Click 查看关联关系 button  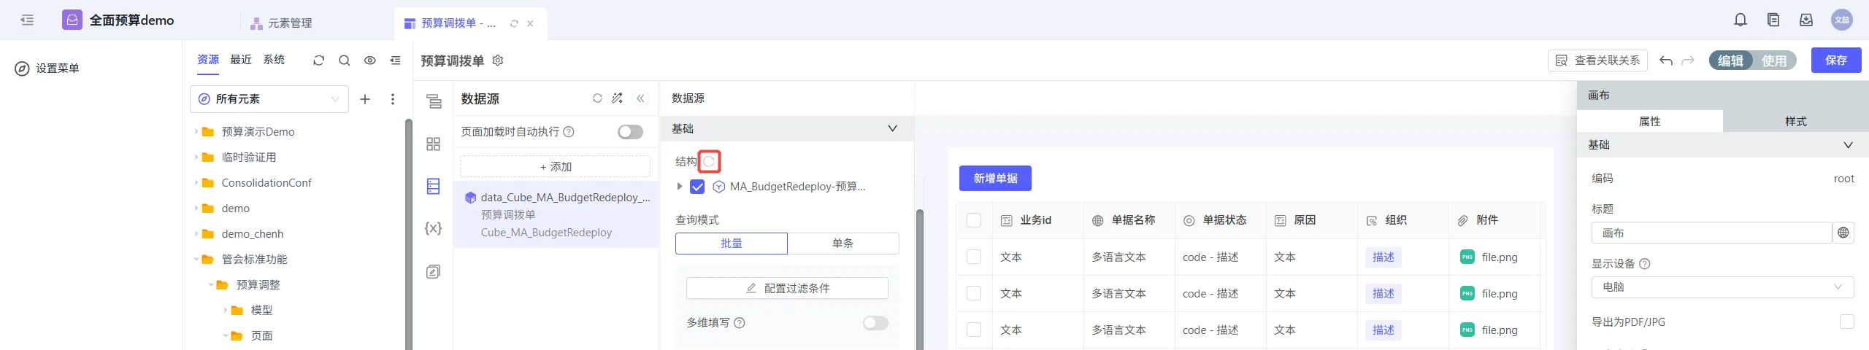click(x=1597, y=61)
